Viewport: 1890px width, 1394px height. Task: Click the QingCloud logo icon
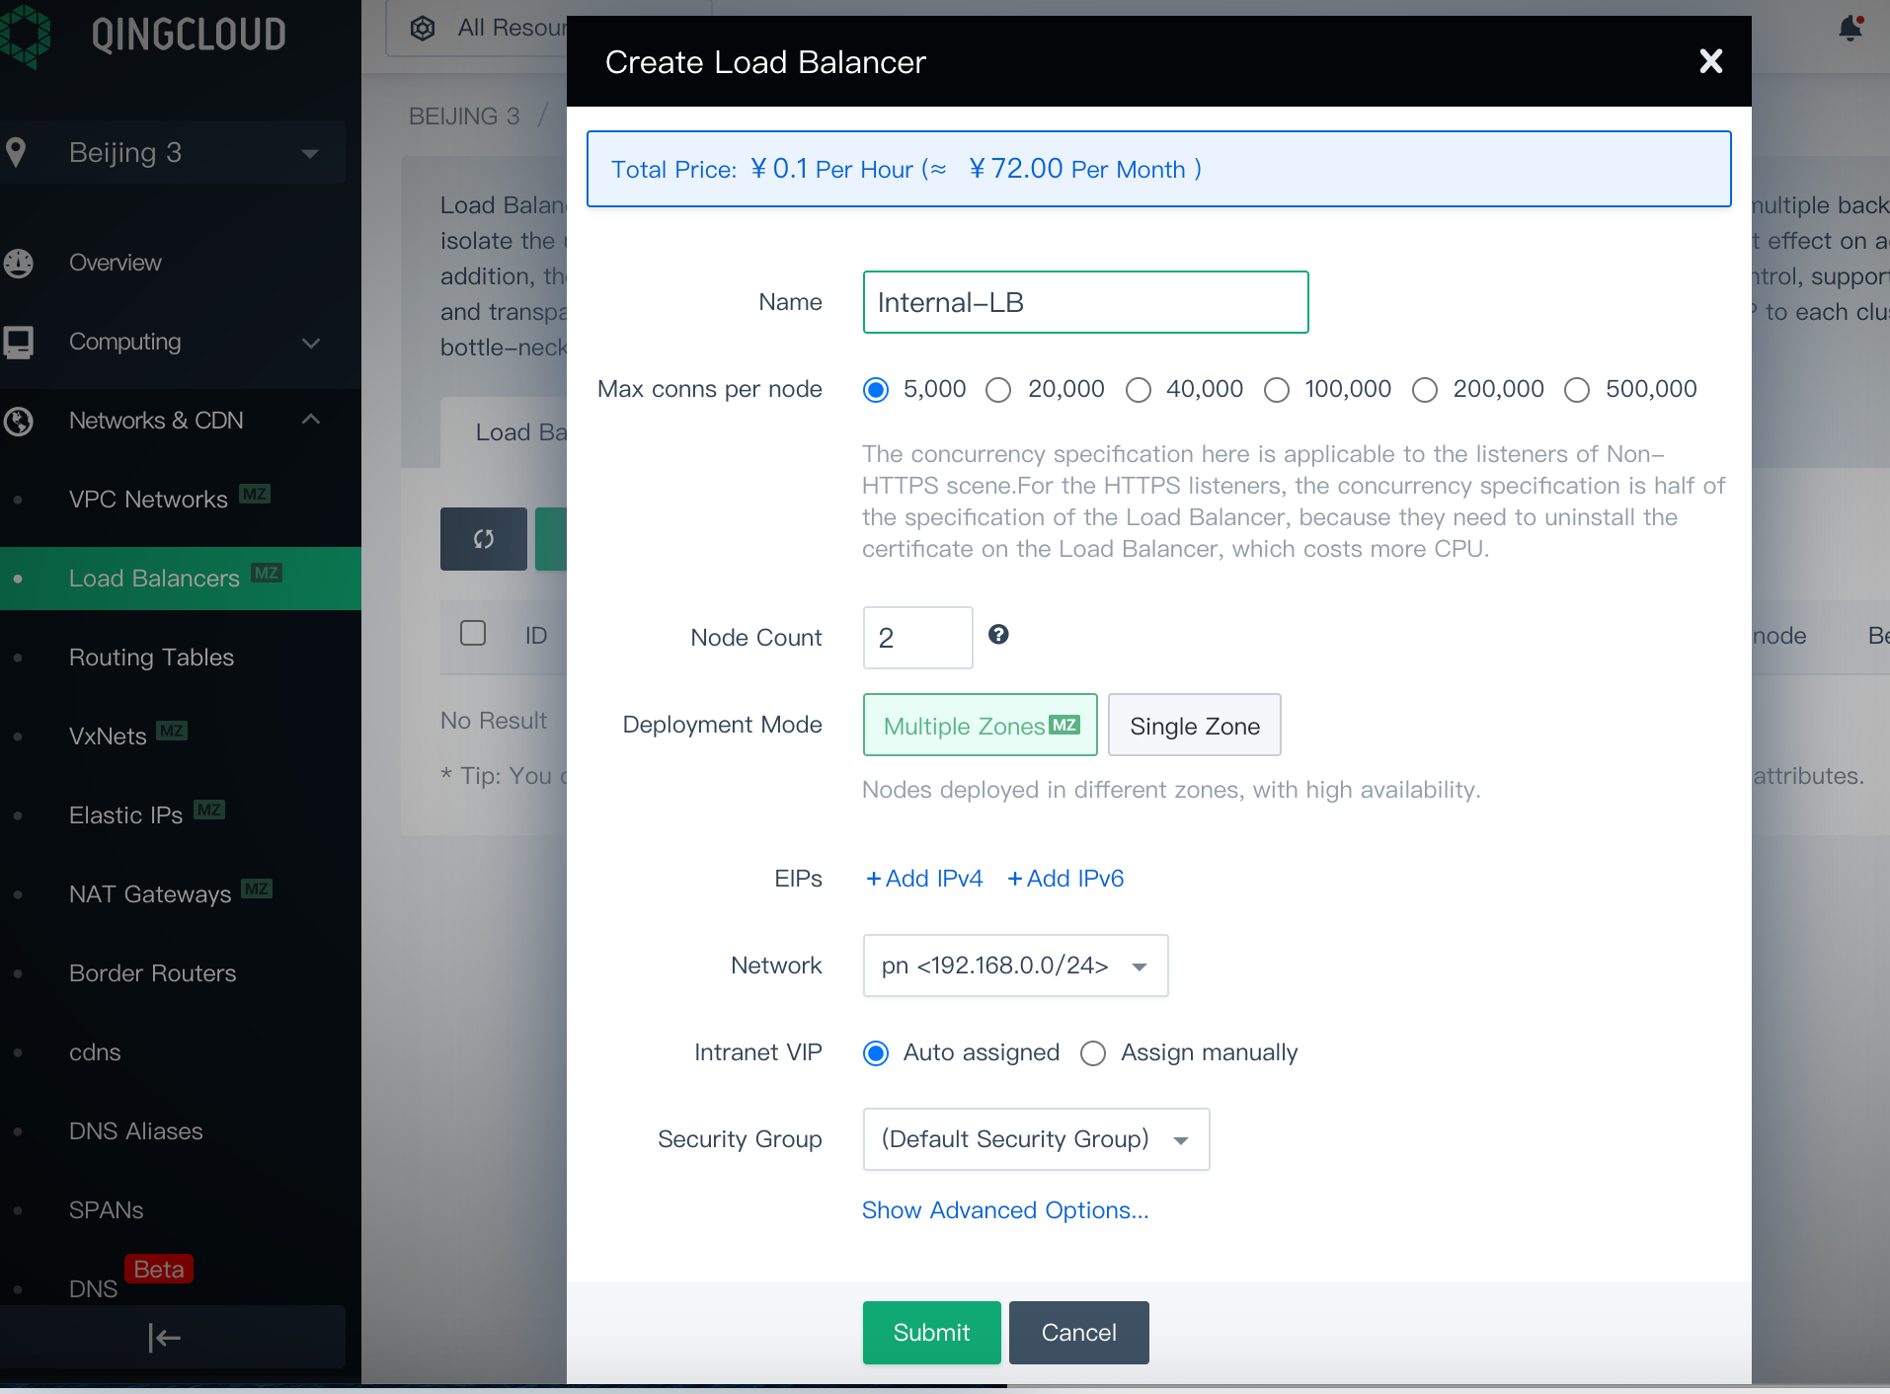(27, 36)
